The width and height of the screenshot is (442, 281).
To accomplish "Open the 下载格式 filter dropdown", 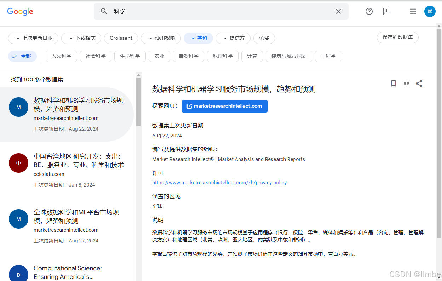I will (81, 38).
